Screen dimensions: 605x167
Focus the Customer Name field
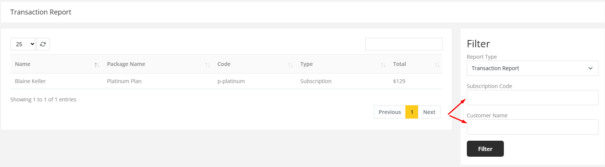[532, 127]
